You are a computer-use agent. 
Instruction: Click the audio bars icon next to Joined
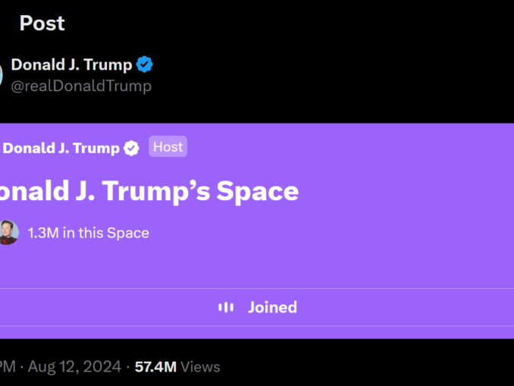(x=226, y=307)
